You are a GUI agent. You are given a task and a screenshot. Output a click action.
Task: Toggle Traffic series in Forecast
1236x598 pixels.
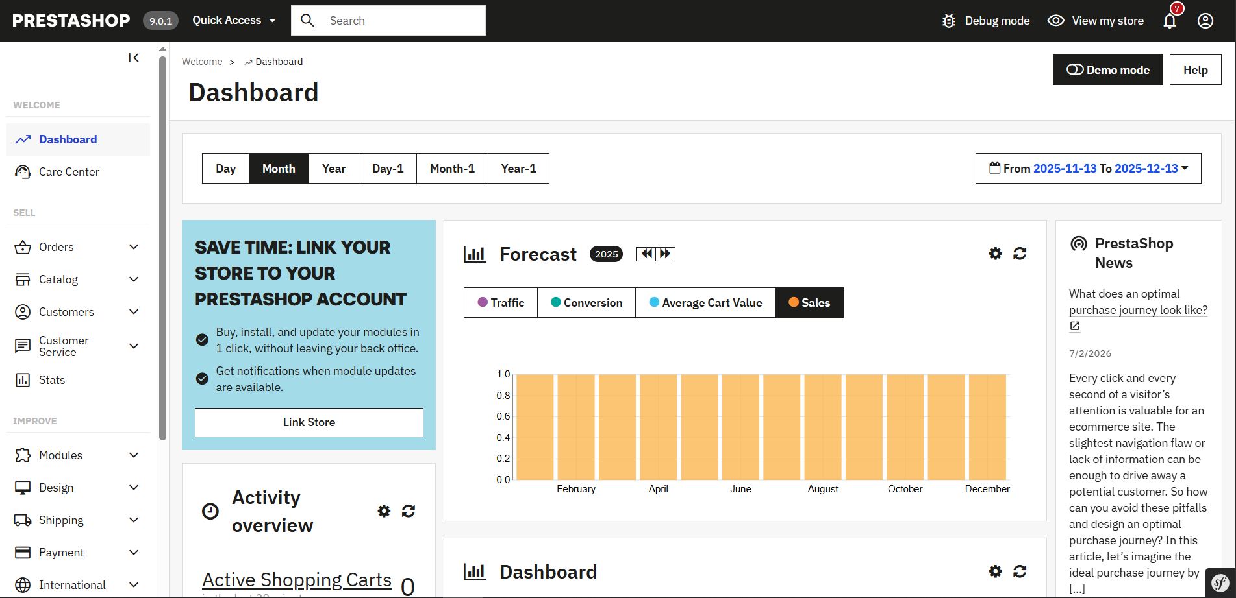[501, 303]
